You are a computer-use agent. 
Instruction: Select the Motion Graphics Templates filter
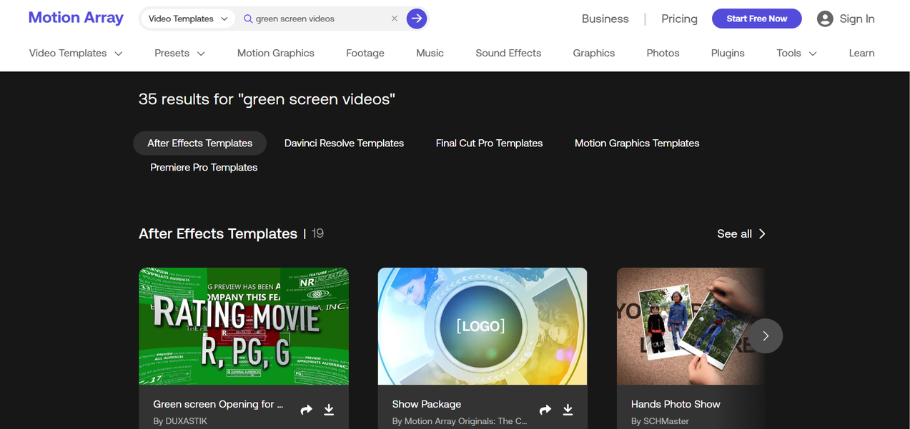(x=637, y=143)
